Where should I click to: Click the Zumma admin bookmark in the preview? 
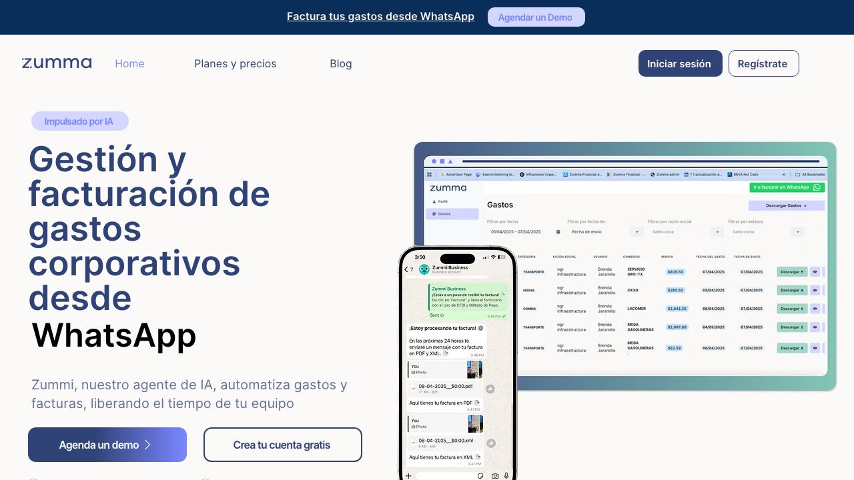665,175
